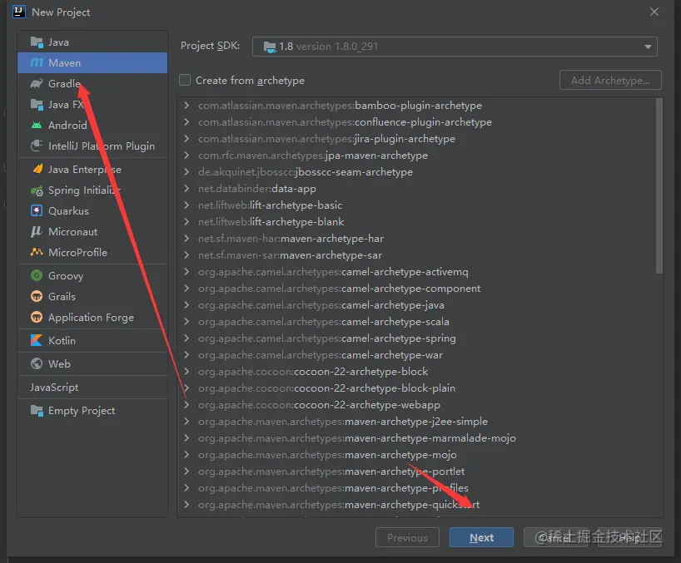The height and width of the screenshot is (563, 681).
Task: Select the Application Forge icon
Action: 37,317
